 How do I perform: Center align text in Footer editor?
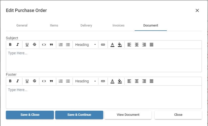(x=137, y=81)
